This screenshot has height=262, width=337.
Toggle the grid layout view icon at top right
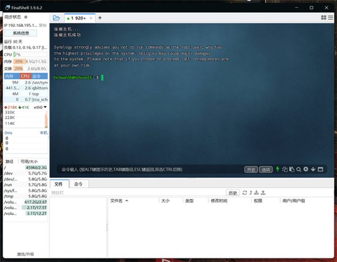(x=323, y=18)
